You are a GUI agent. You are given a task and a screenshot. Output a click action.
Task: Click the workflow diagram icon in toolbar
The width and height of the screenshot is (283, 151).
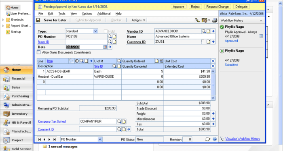pos(197,20)
